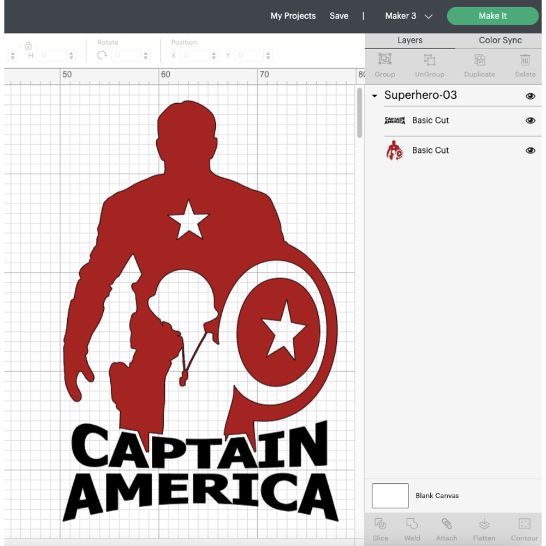Select the Weld tool
This screenshot has width=546, height=546.
point(412,527)
